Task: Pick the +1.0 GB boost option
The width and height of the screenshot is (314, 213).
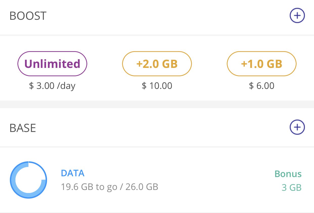Action: pos(262,64)
